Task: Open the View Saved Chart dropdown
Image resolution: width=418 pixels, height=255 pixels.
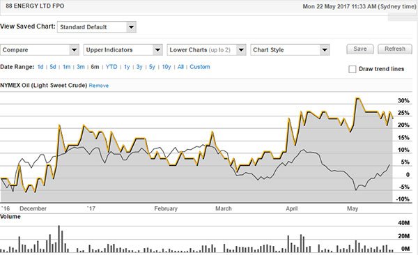Action: click(97, 27)
